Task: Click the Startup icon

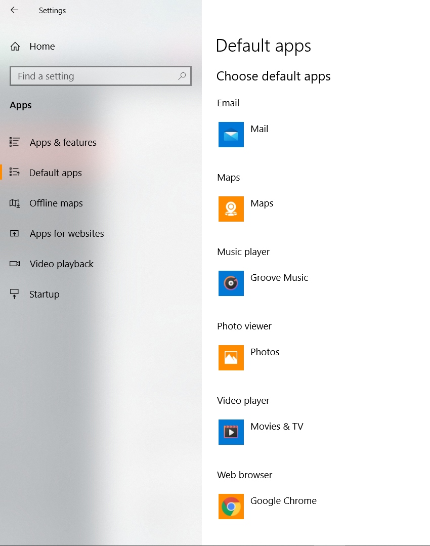Action: point(14,294)
